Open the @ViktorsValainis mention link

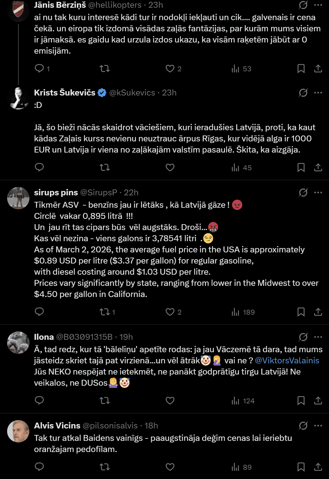287,361
